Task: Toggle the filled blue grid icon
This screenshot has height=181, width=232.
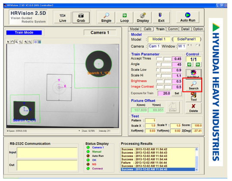Action: pos(39,42)
